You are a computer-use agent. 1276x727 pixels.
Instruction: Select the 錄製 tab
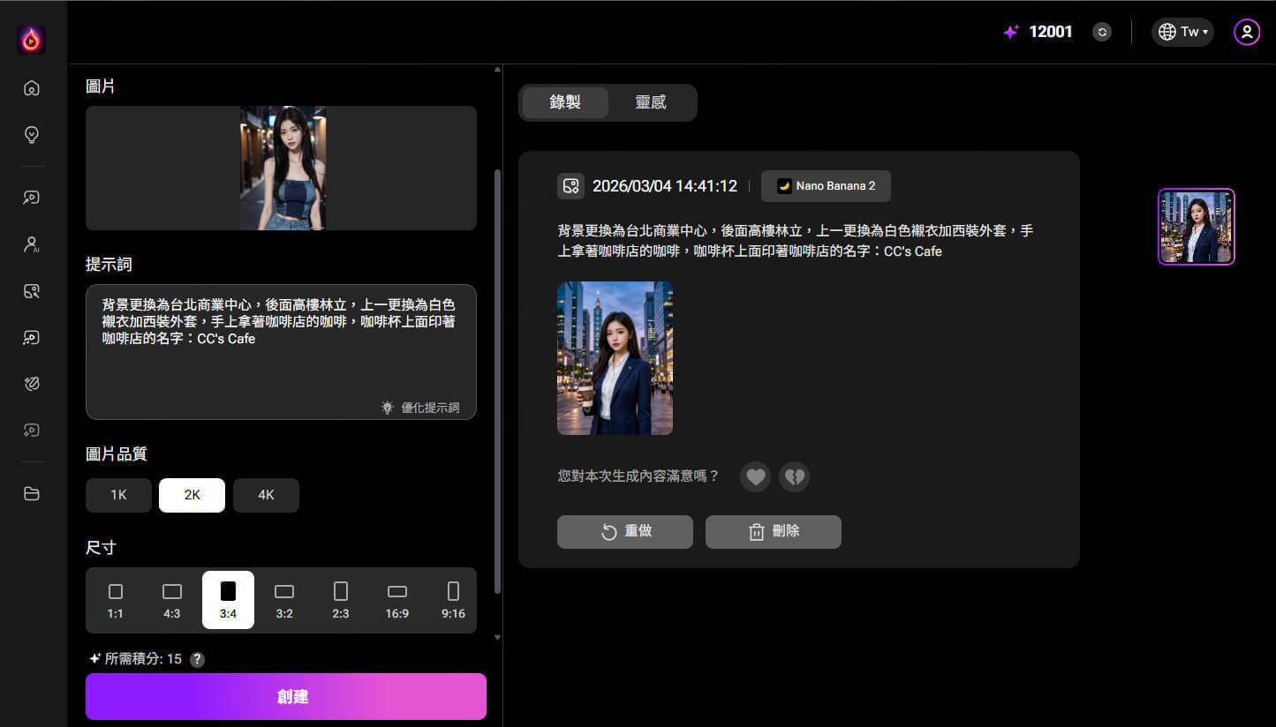pos(564,102)
